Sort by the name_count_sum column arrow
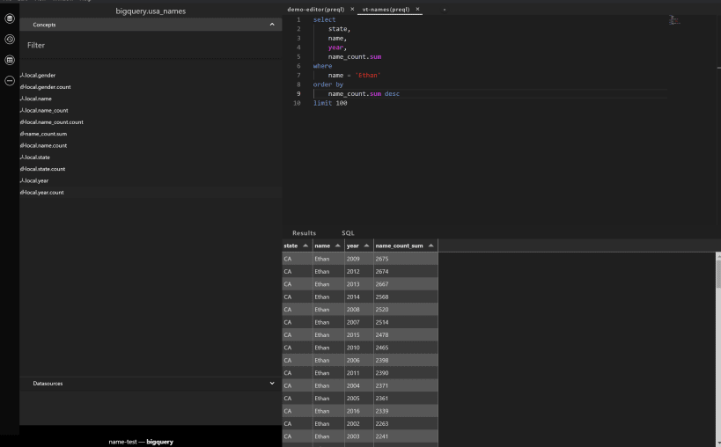 [x=431, y=245]
